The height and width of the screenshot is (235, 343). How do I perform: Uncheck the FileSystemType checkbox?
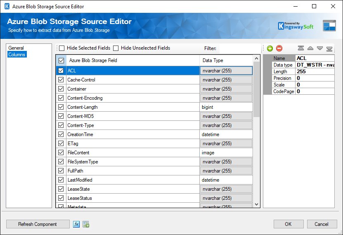click(x=61, y=161)
